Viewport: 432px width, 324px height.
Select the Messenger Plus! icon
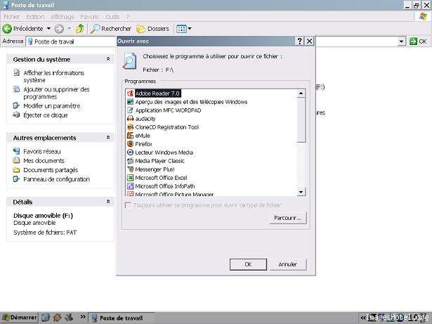pyautogui.click(x=130, y=169)
